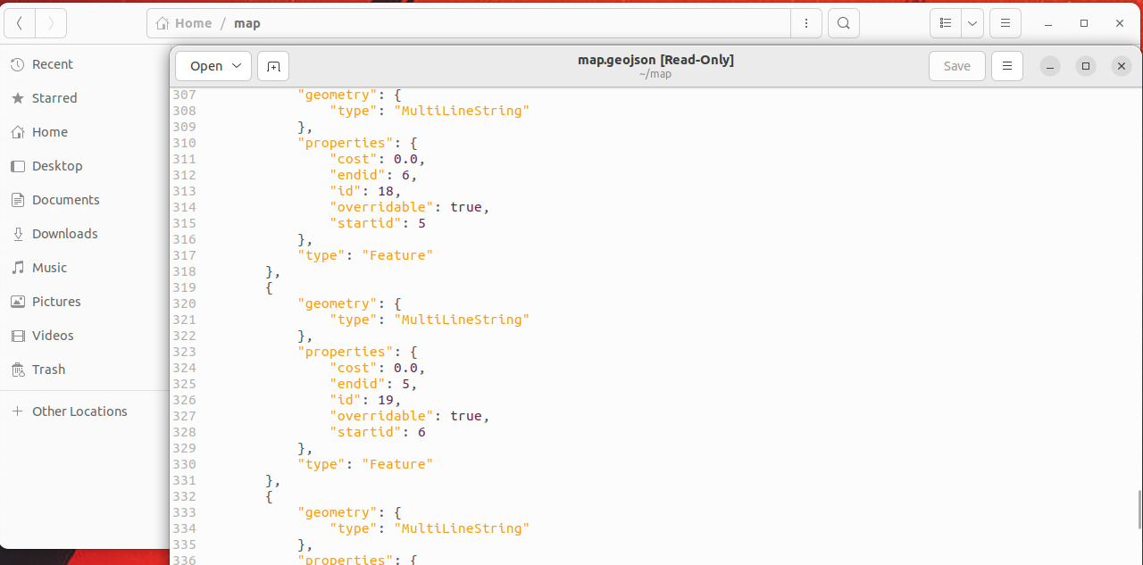Toggle the Files list view icon
1143x565 pixels.
point(946,23)
